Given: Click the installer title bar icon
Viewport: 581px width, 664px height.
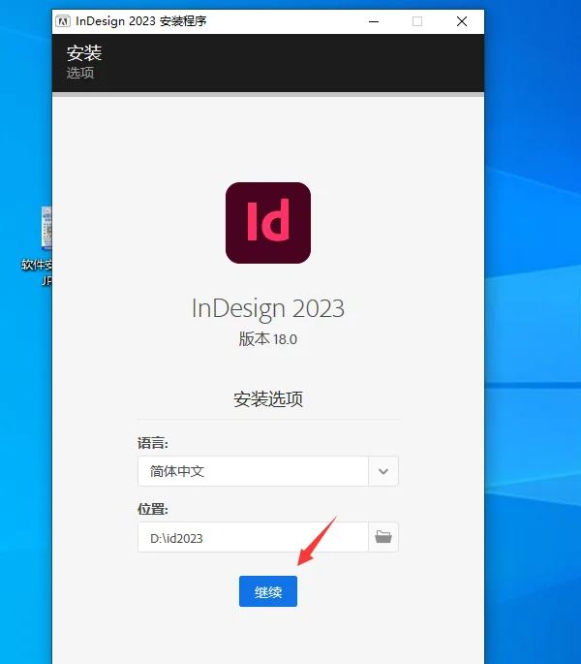Looking at the screenshot, I should point(63,21).
